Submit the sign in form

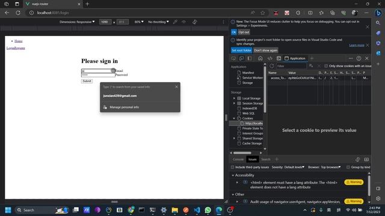coord(87,81)
